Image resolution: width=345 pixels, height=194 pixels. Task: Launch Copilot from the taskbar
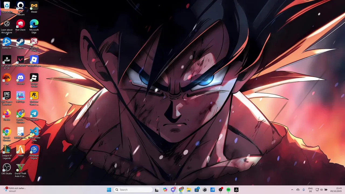(165, 190)
